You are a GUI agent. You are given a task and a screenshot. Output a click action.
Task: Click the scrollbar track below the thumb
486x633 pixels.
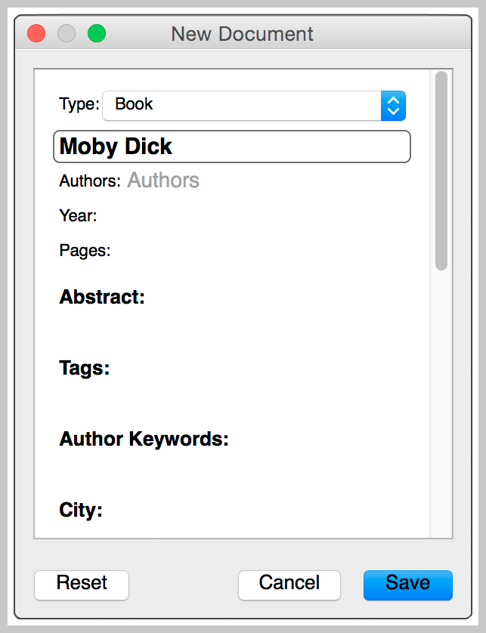tap(441, 400)
